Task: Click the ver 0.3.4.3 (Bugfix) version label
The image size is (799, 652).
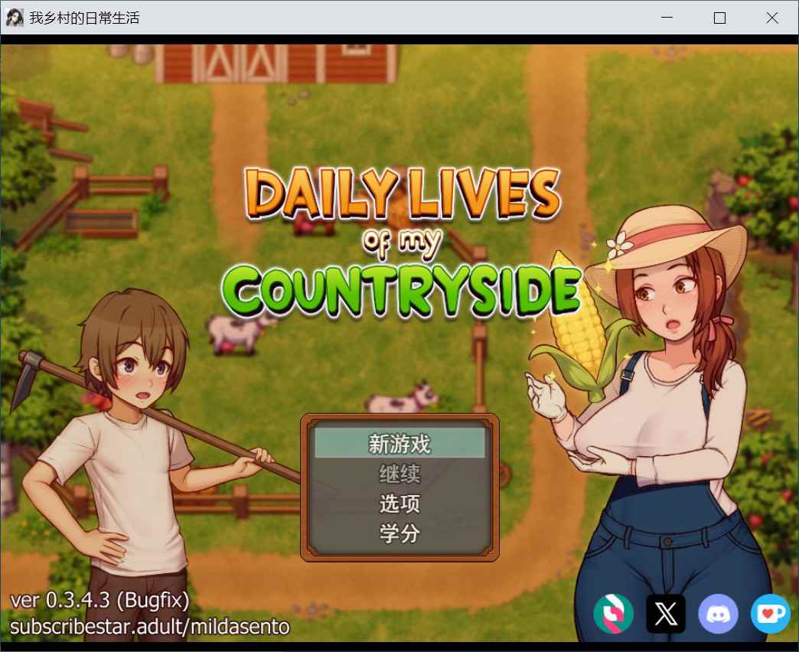Action: click(99, 599)
